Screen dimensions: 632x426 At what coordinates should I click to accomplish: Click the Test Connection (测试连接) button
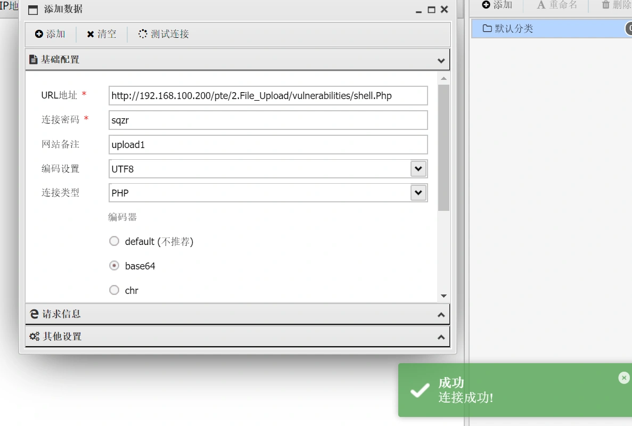[163, 34]
